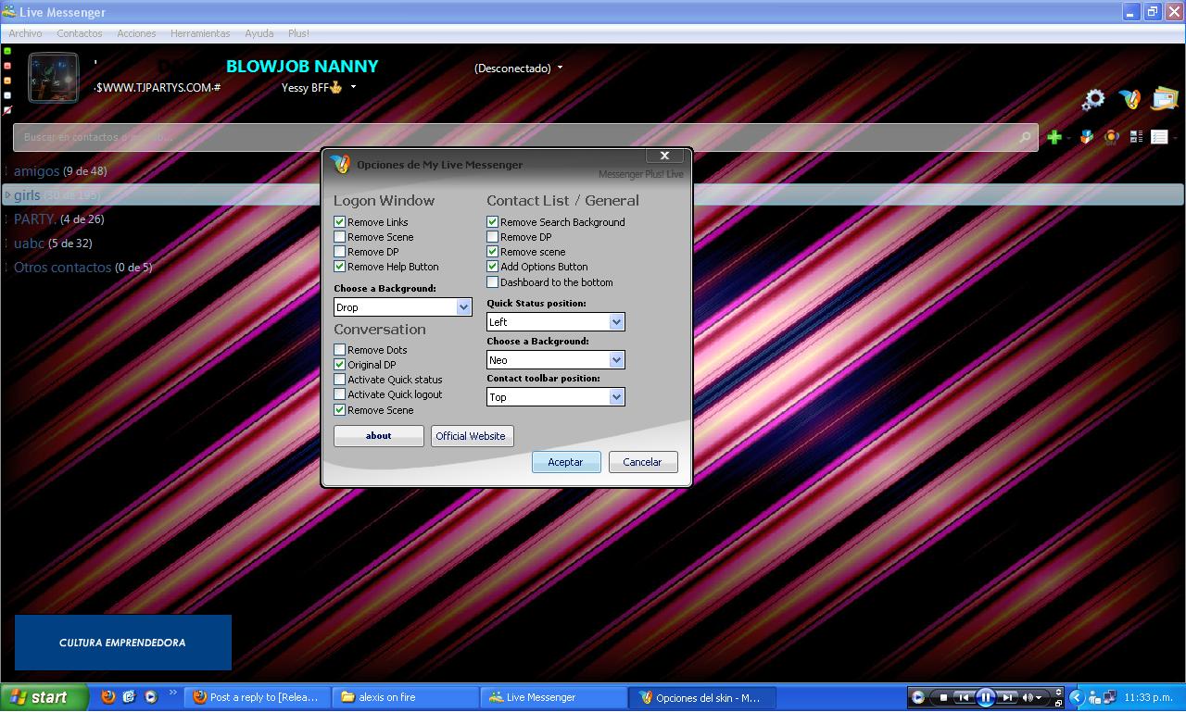This screenshot has width=1186, height=712.
Task: Expand Contact toolbar position dropdown
Action: click(616, 397)
